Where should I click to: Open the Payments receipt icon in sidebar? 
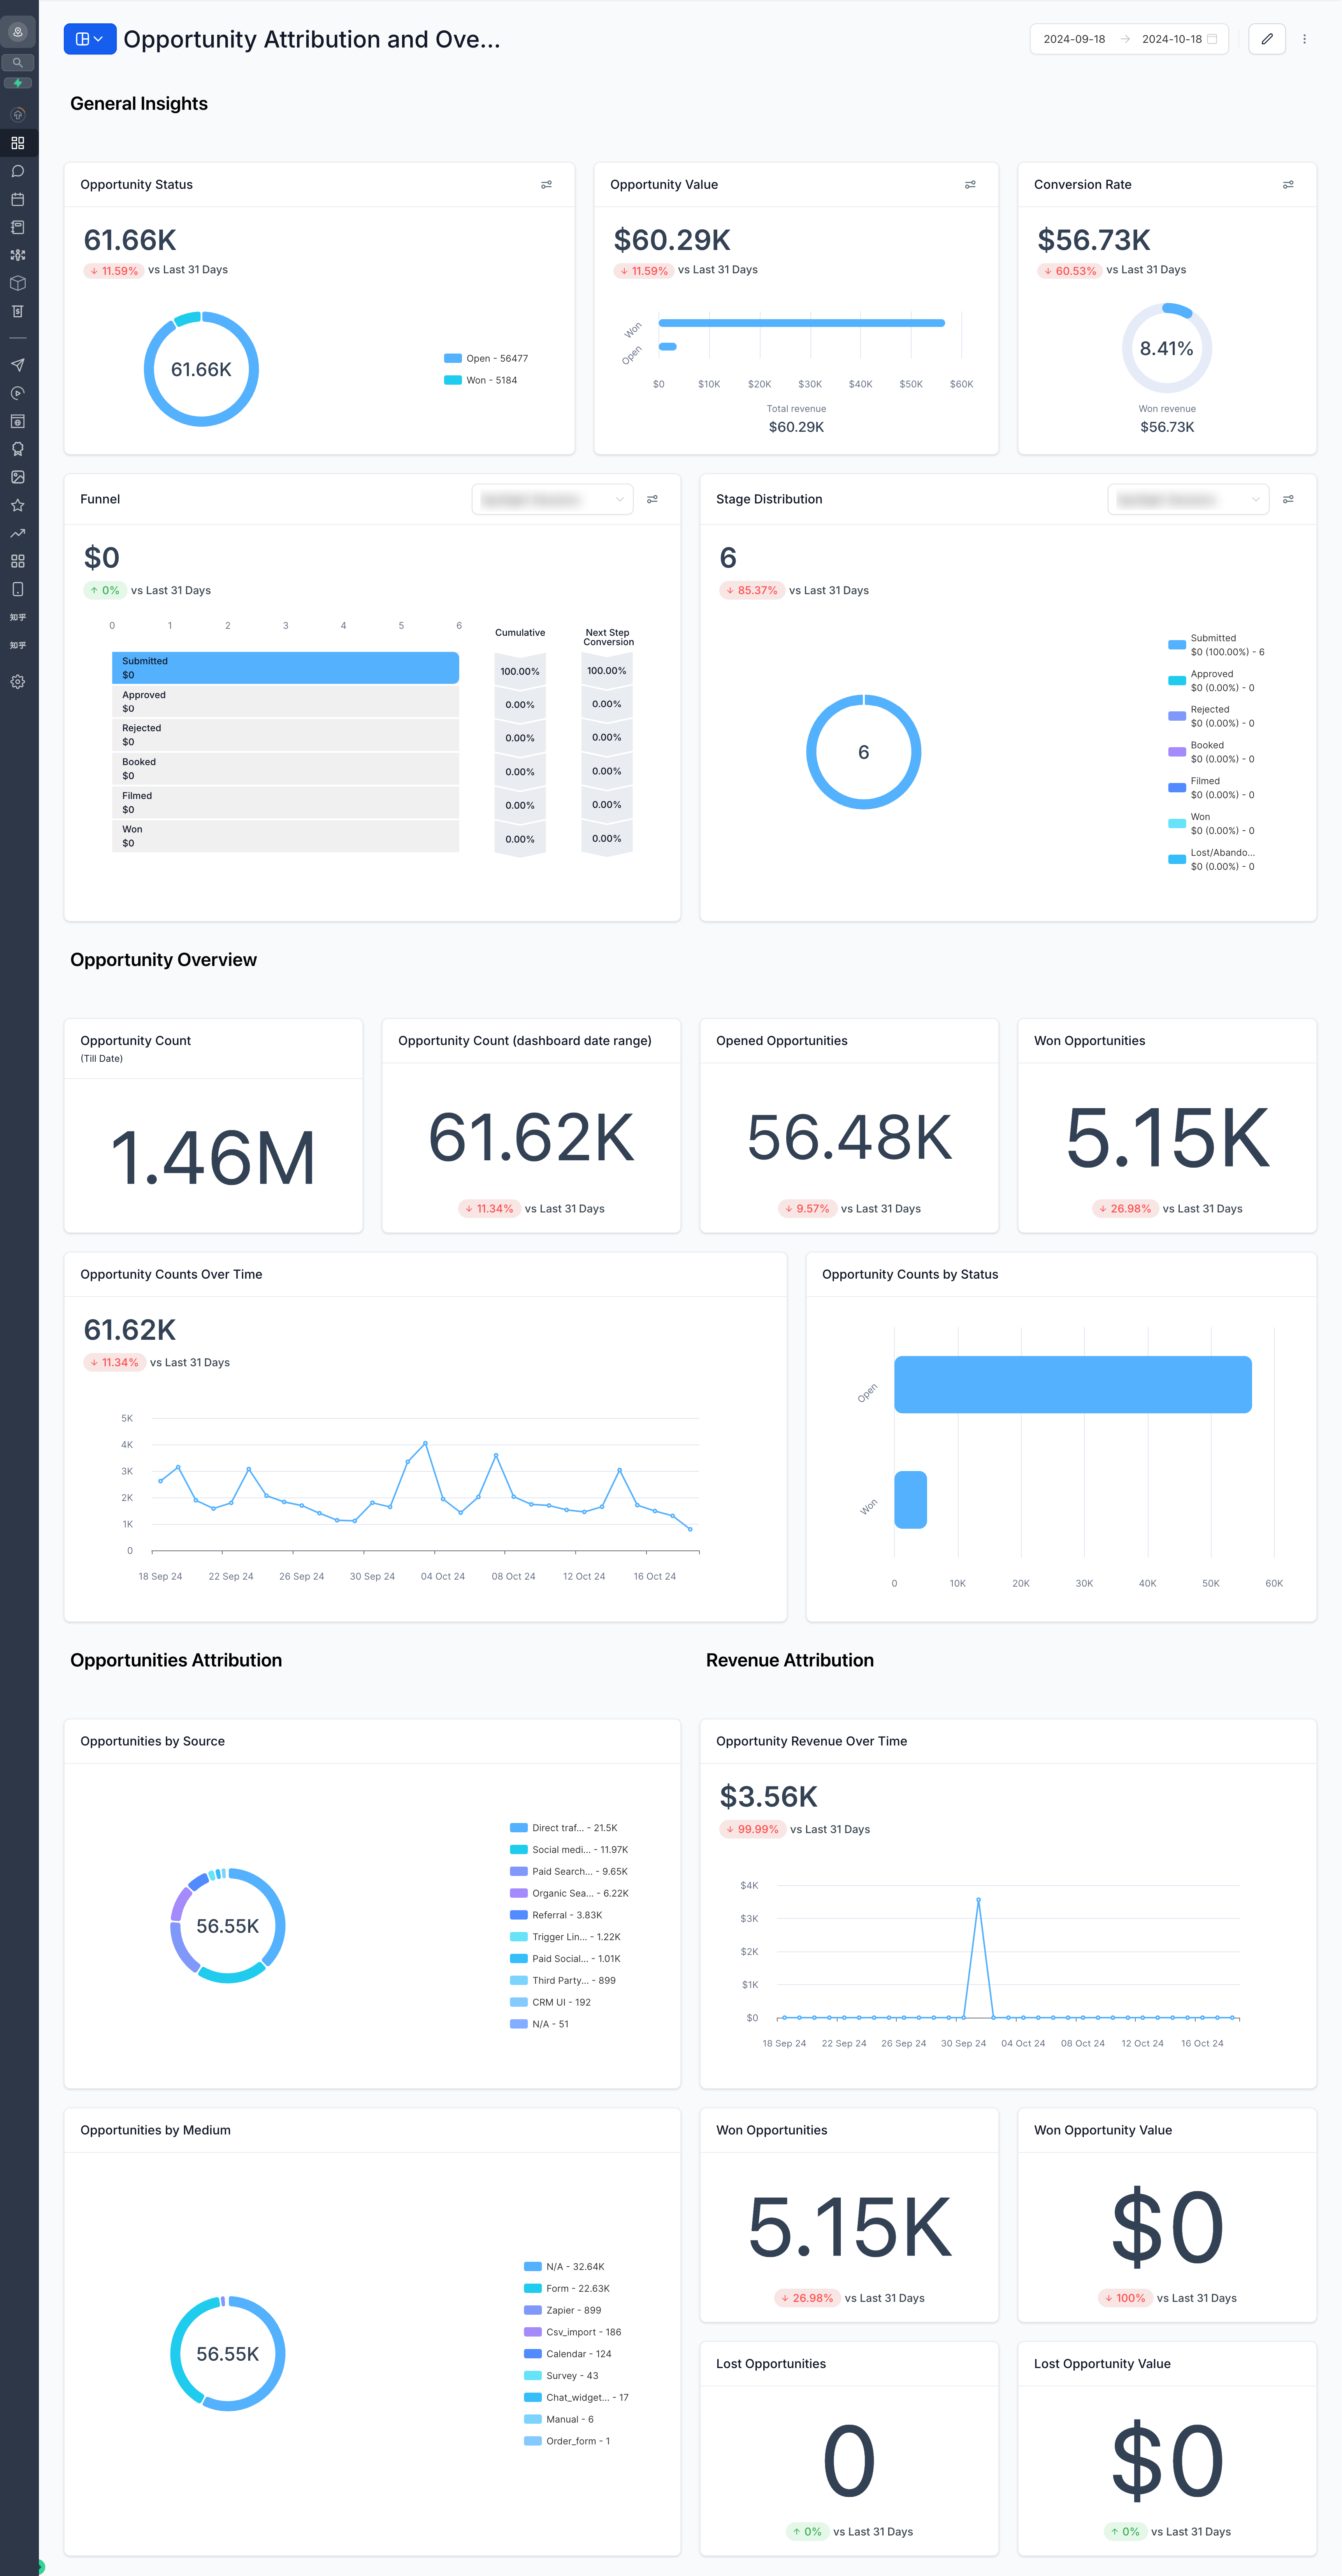(18, 311)
